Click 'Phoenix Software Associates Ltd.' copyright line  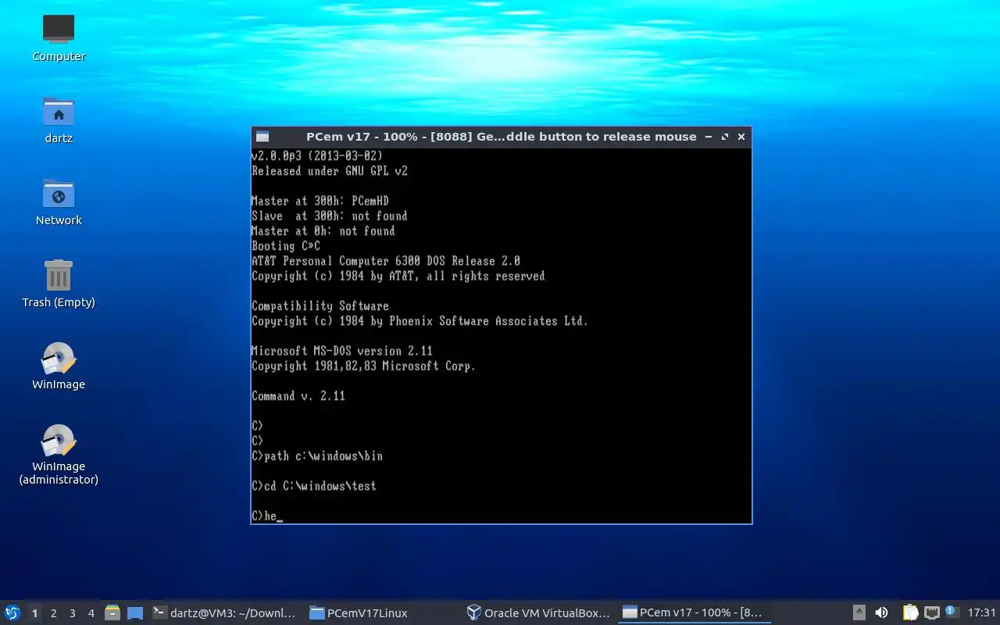420,321
